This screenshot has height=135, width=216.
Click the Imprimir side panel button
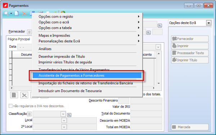point(190,46)
